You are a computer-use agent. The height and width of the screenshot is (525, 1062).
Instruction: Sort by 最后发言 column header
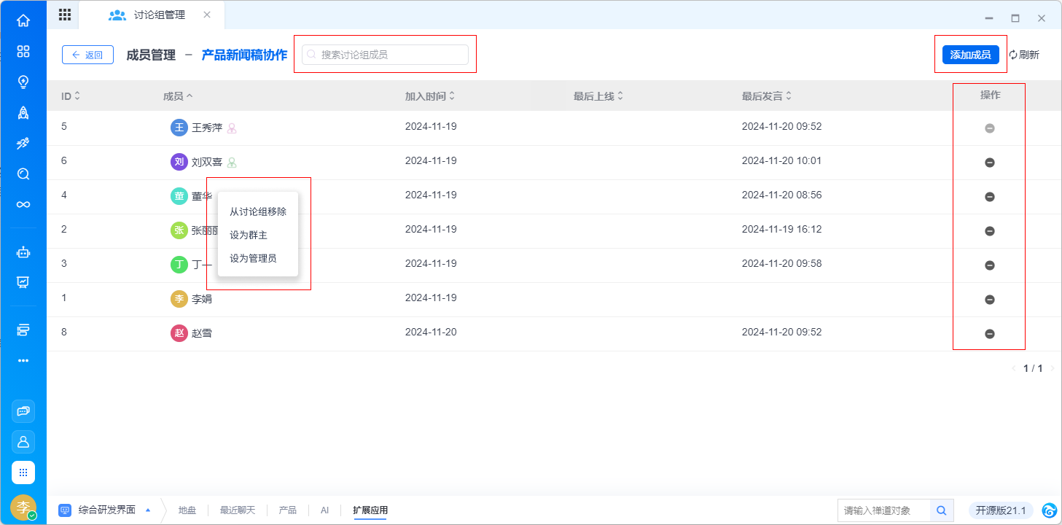(767, 96)
